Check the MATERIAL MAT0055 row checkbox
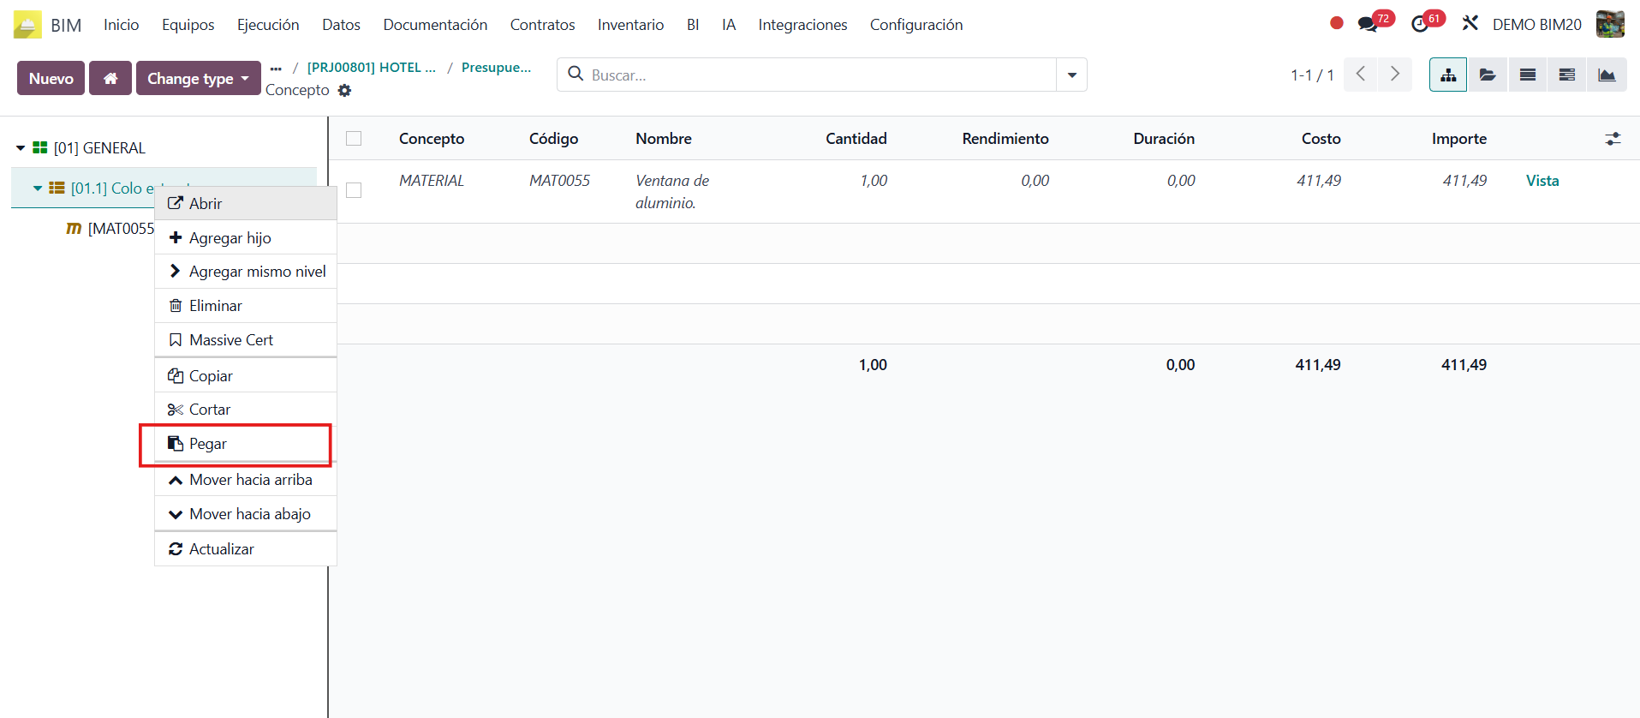 coord(354,190)
